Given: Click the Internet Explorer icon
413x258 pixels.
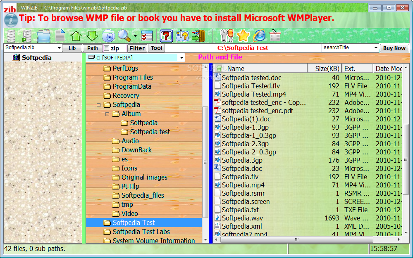Looking at the screenshot, I should [260, 36].
